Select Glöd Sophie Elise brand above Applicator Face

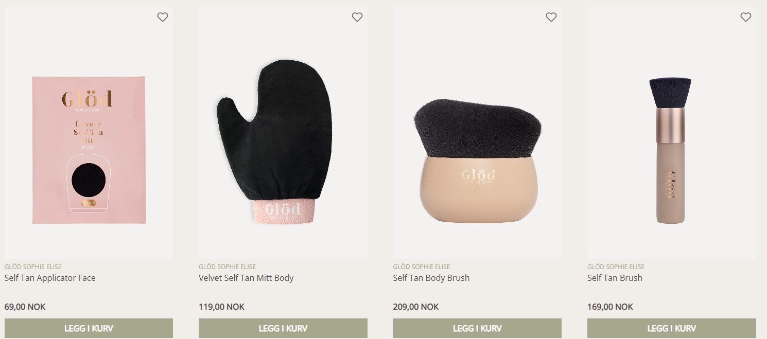[33, 266]
